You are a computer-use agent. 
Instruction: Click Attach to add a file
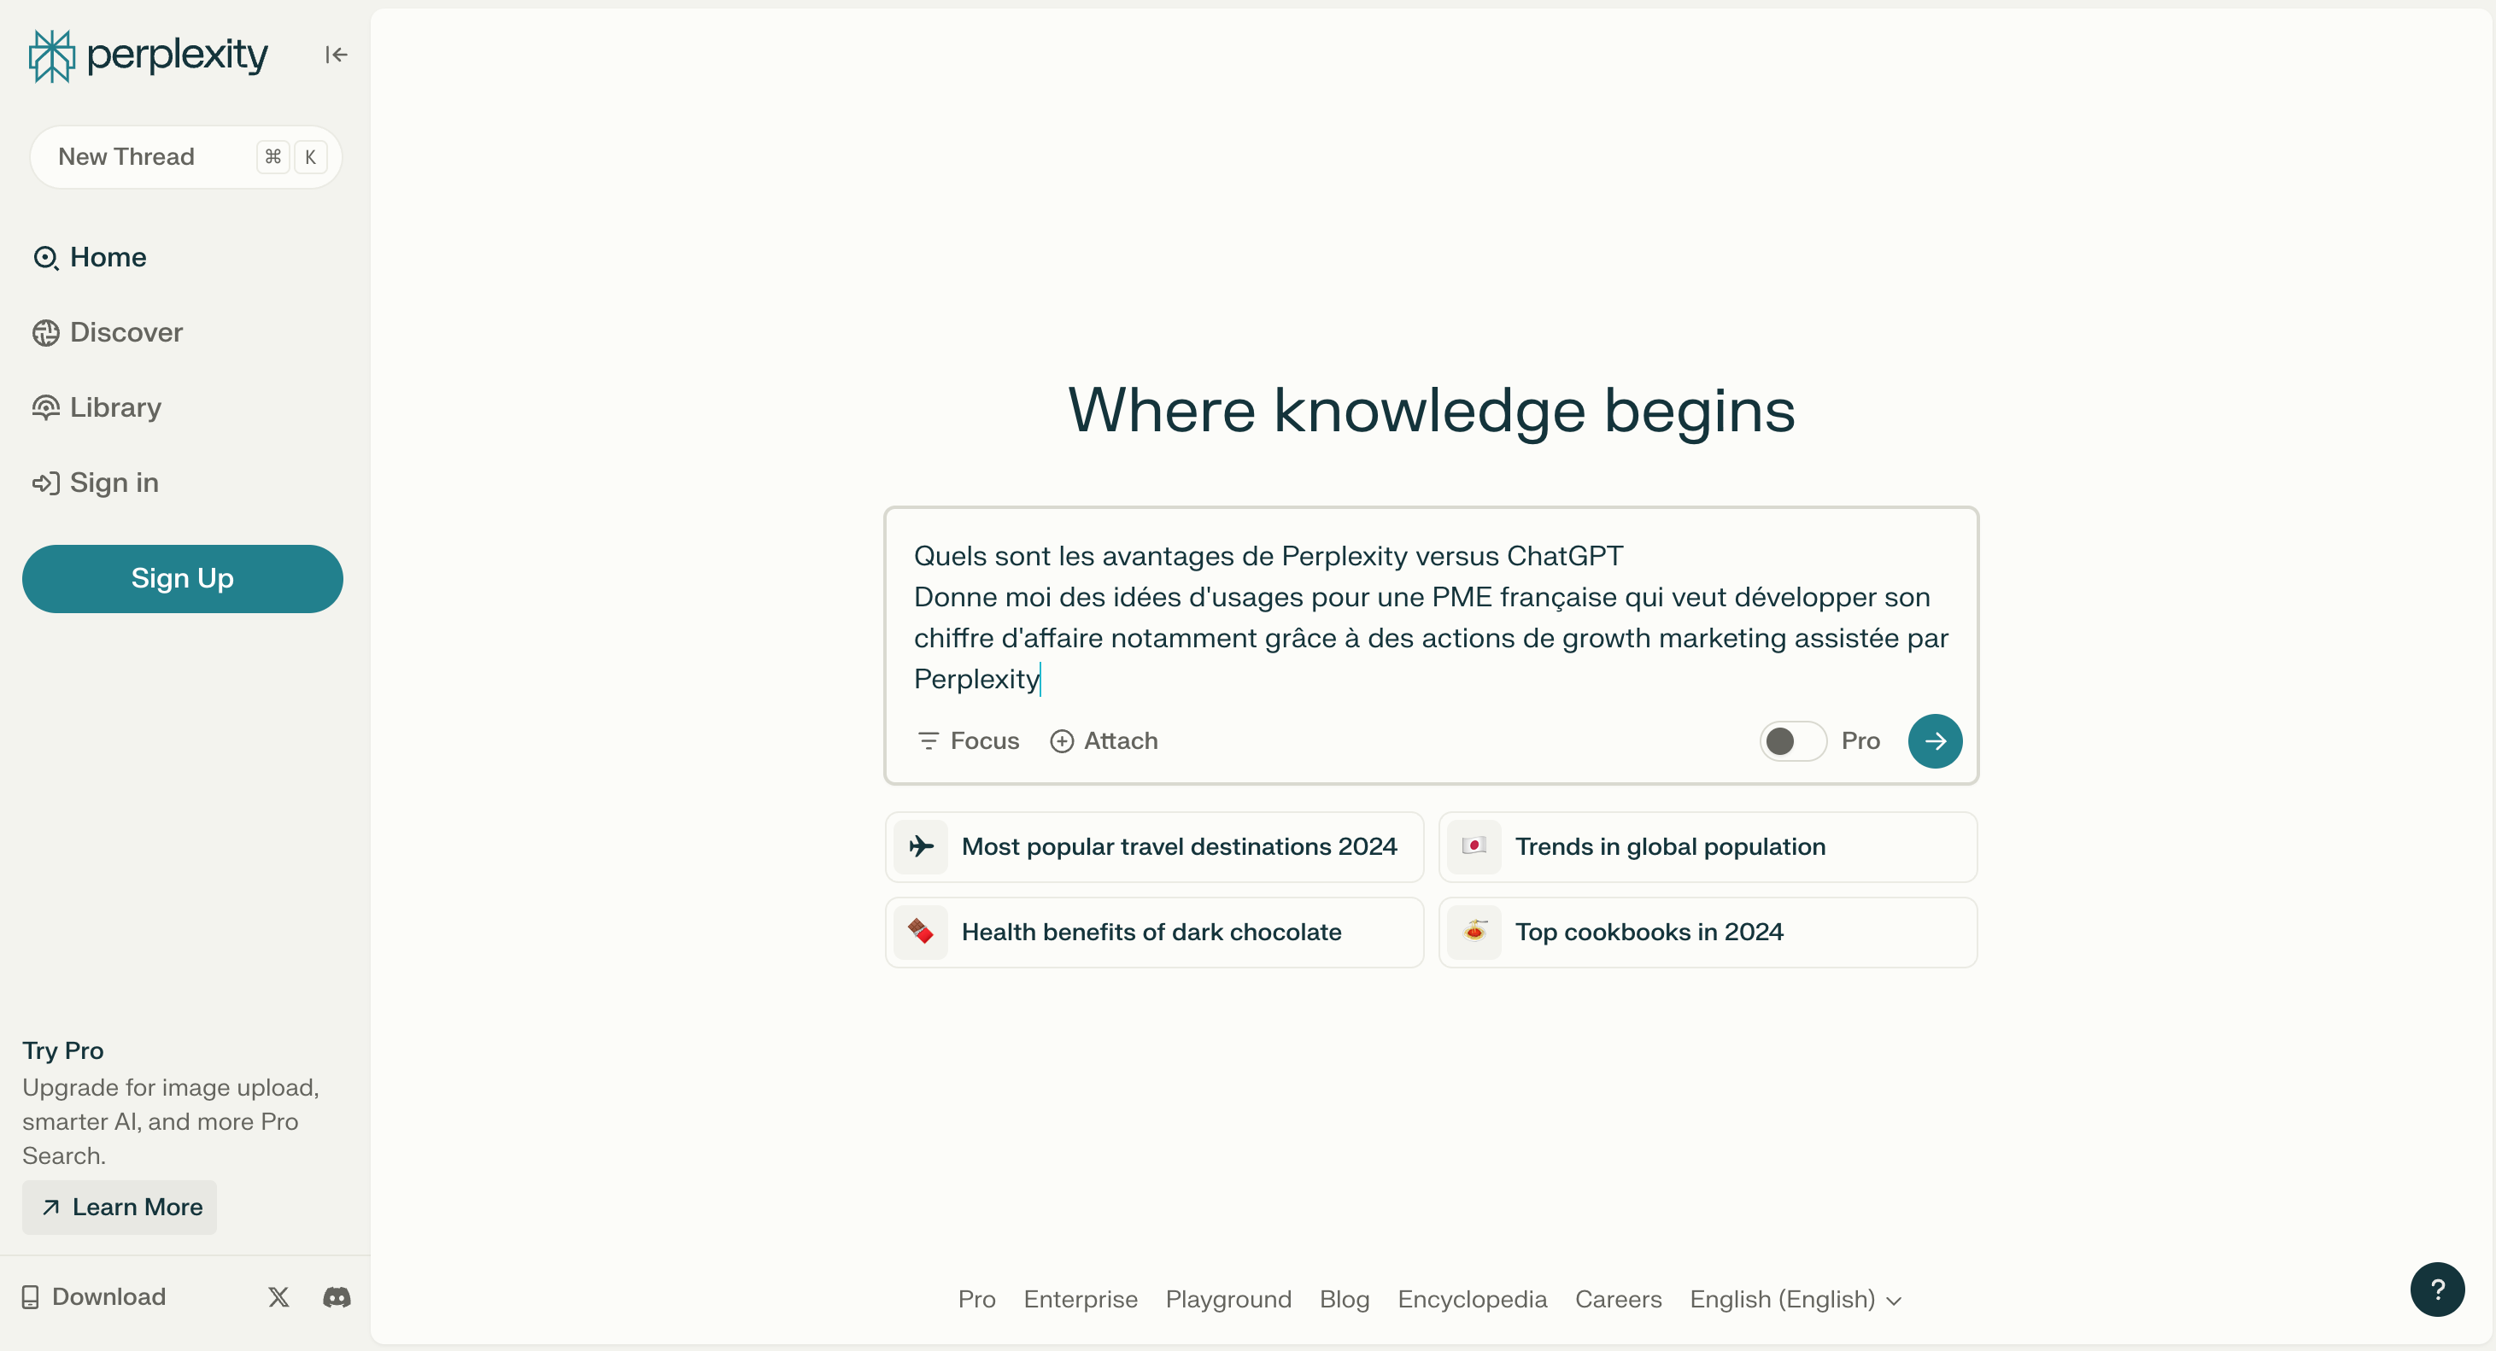[1104, 741]
